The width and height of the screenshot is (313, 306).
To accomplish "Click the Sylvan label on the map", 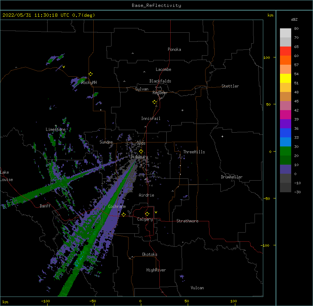I will click(x=142, y=89).
